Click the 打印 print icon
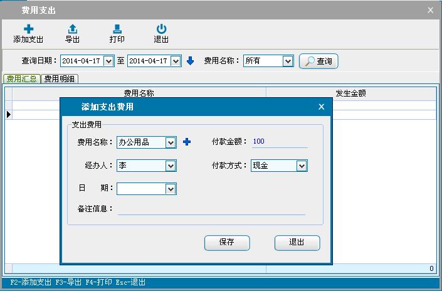Screen dimensions: 442x291 tap(117, 29)
